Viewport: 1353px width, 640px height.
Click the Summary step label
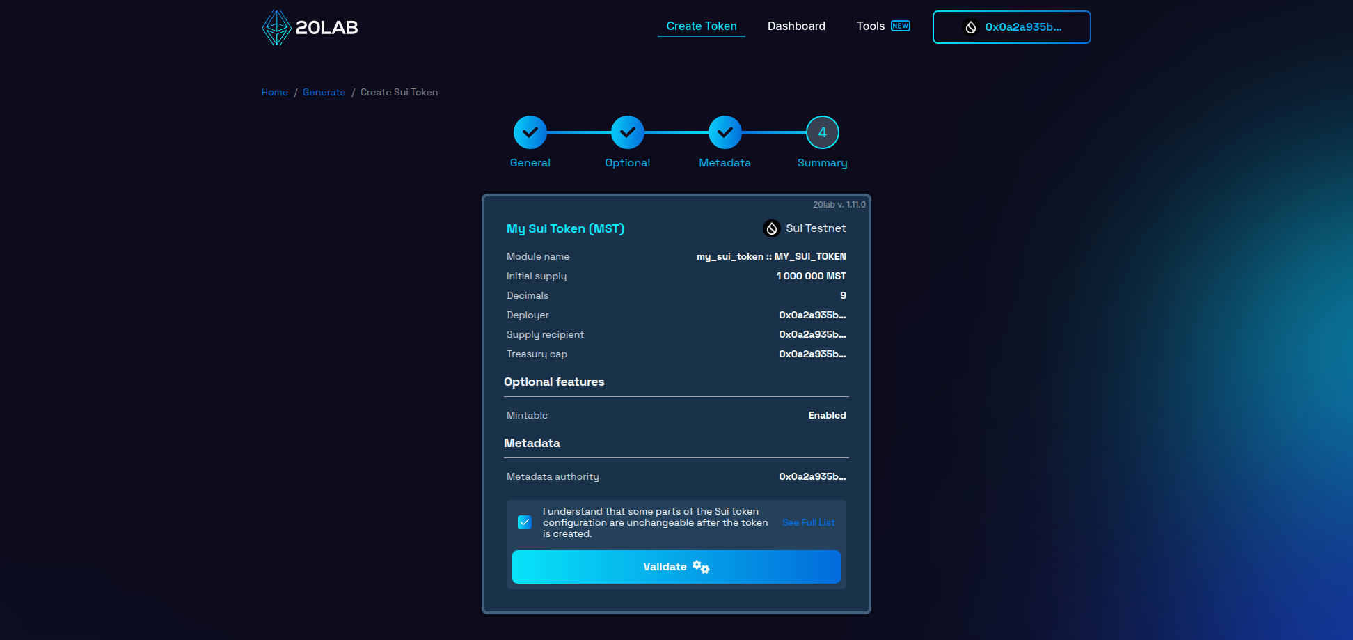[823, 163]
